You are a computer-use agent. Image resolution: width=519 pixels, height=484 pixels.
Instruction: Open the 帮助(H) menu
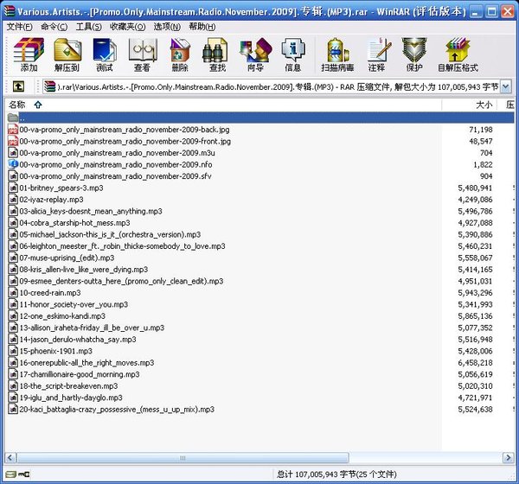[x=202, y=27]
